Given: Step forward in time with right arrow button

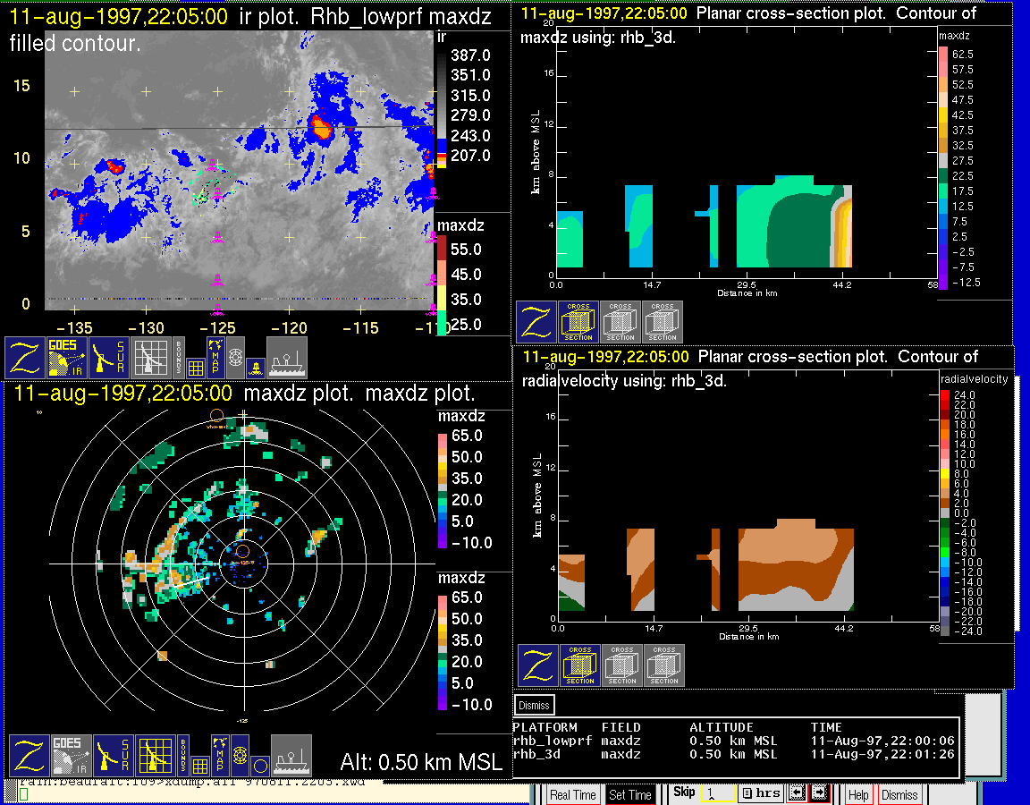Looking at the screenshot, I should (818, 793).
